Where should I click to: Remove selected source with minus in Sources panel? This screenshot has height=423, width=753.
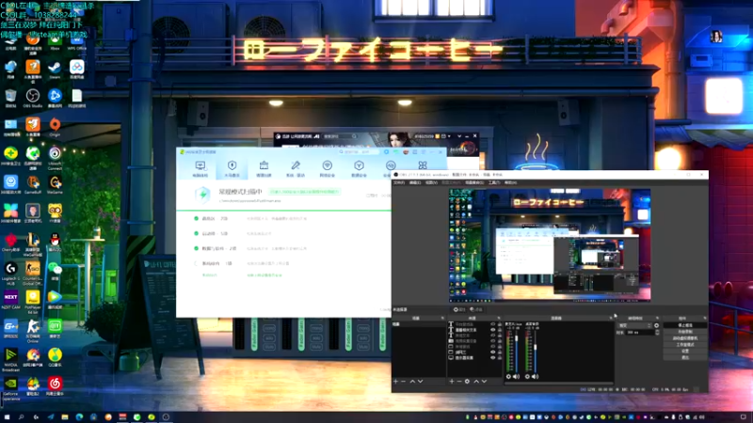coord(459,382)
